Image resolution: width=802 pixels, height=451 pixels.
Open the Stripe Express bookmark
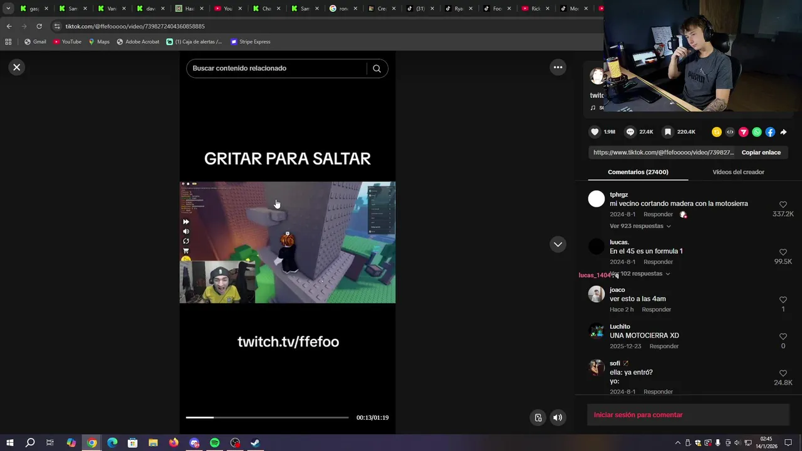pyautogui.click(x=251, y=42)
